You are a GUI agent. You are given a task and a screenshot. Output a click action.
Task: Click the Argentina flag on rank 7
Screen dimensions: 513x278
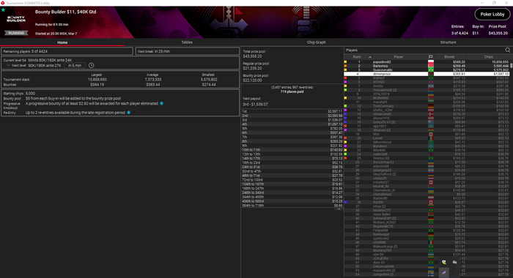[431, 86]
